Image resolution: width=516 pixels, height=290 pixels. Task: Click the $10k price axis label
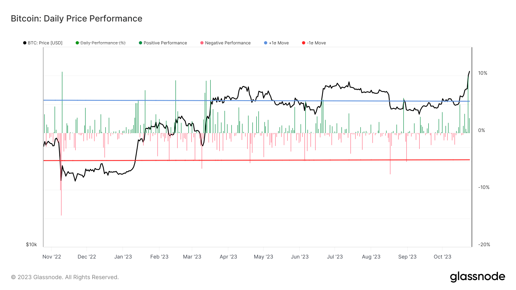pyautogui.click(x=31, y=244)
